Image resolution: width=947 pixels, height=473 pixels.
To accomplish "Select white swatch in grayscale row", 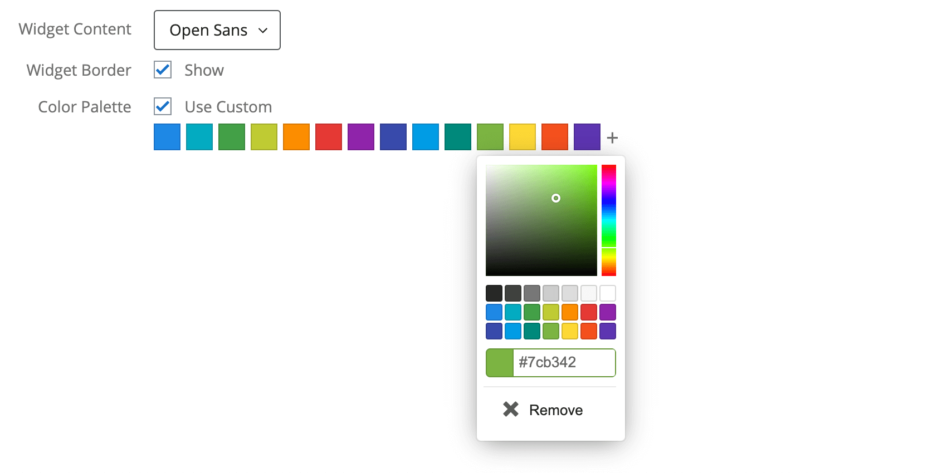I will 607,293.
